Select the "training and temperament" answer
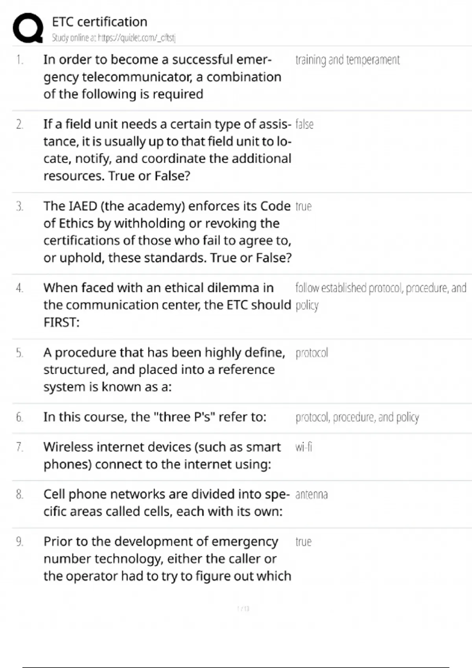 347,60
